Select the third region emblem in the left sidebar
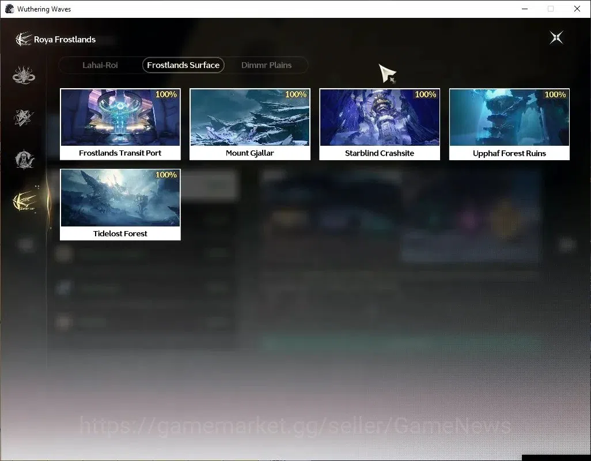Image resolution: width=591 pixels, height=461 pixels. point(25,159)
